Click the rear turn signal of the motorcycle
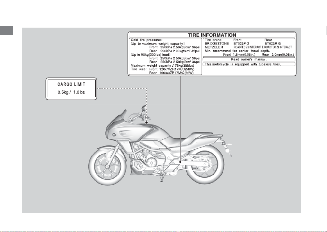Image resolution: width=327 pixels, height=232 pixels. [x=223, y=143]
